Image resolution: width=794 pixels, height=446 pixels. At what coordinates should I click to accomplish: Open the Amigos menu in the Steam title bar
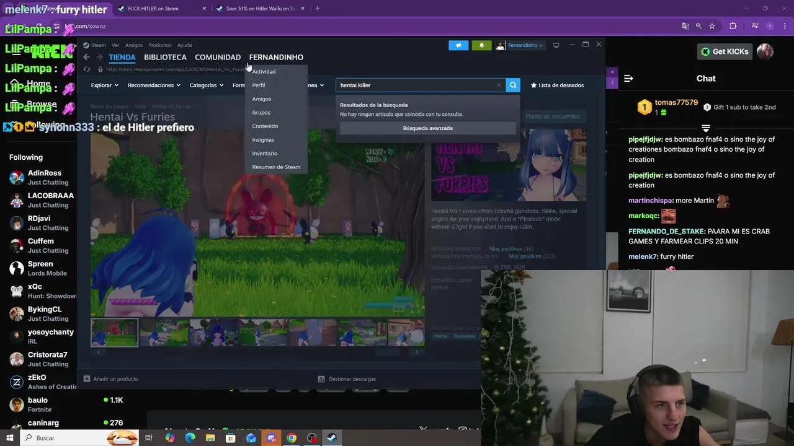point(134,45)
